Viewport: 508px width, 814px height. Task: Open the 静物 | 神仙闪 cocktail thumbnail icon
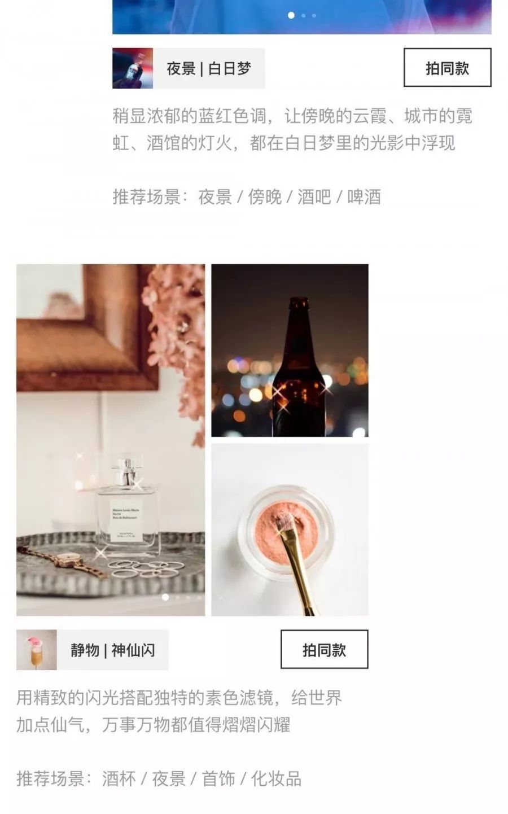click(37, 650)
